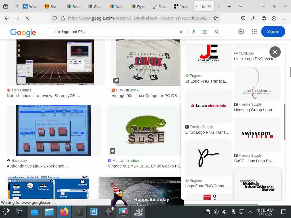The width and height of the screenshot is (291, 218).
Task: Click the Sign in button
Action: (273, 32)
